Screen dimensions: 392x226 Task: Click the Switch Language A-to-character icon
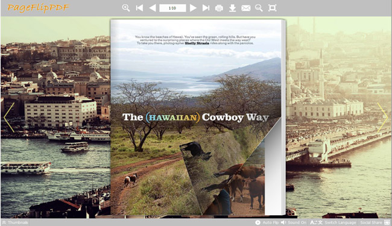(317, 222)
